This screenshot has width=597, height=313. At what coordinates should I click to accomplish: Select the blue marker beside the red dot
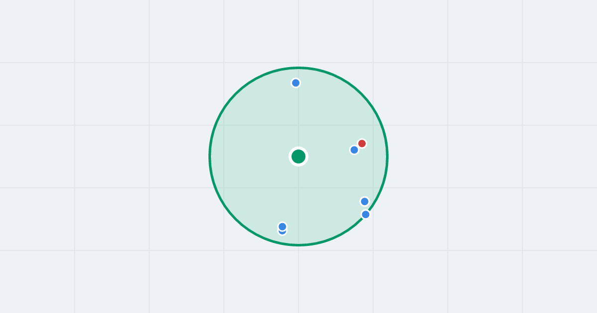(354, 150)
